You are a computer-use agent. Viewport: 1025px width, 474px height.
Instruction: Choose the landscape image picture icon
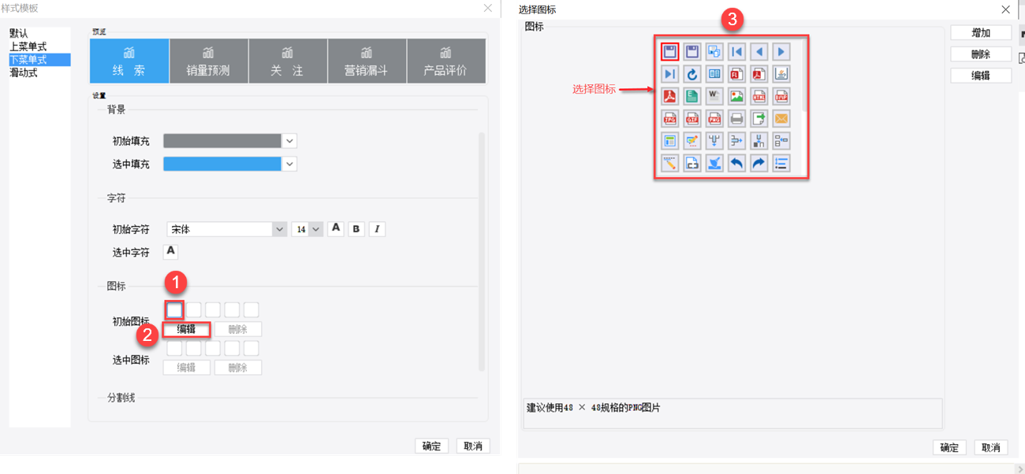point(736,96)
